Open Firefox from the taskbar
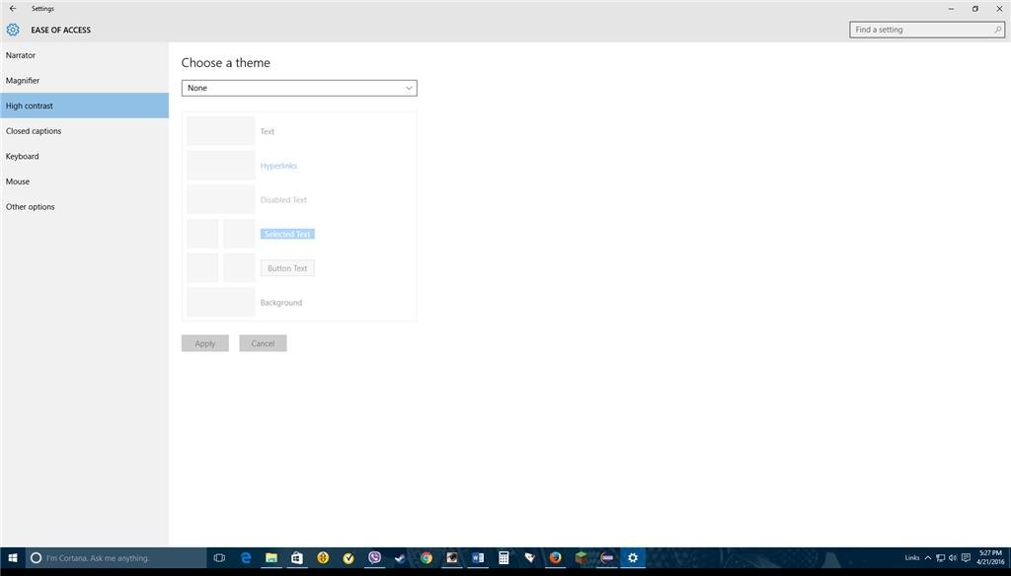Image resolution: width=1011 pixels, height=576 pixels. click(555, 558)
